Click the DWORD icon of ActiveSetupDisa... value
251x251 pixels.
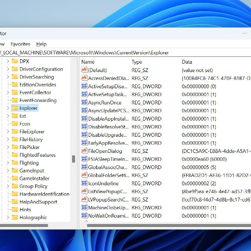click(x=84, y=86)
